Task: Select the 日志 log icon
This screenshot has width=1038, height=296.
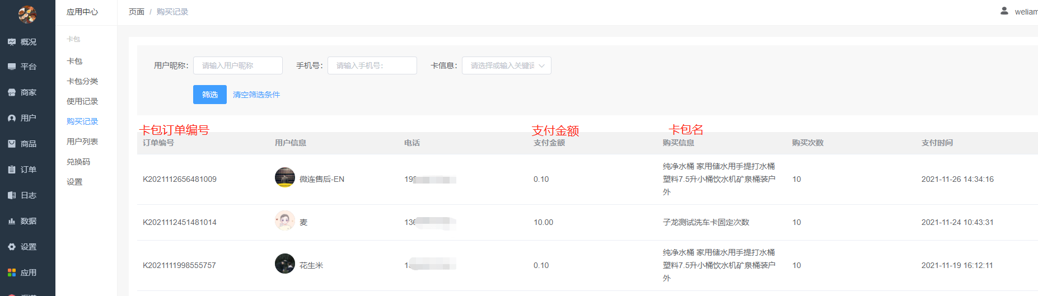Action: pos(12,195)
